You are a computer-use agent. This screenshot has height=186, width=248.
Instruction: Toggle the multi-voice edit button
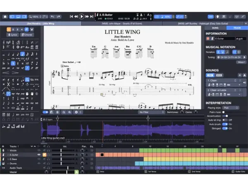(x=27, y=29)
